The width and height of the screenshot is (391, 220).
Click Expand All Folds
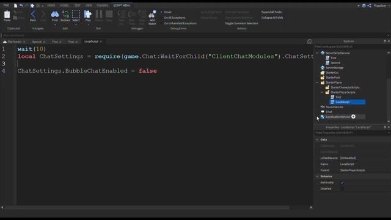click(x=271, y=12)
